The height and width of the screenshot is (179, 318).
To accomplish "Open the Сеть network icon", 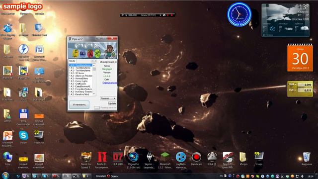I will coord(7,159).
